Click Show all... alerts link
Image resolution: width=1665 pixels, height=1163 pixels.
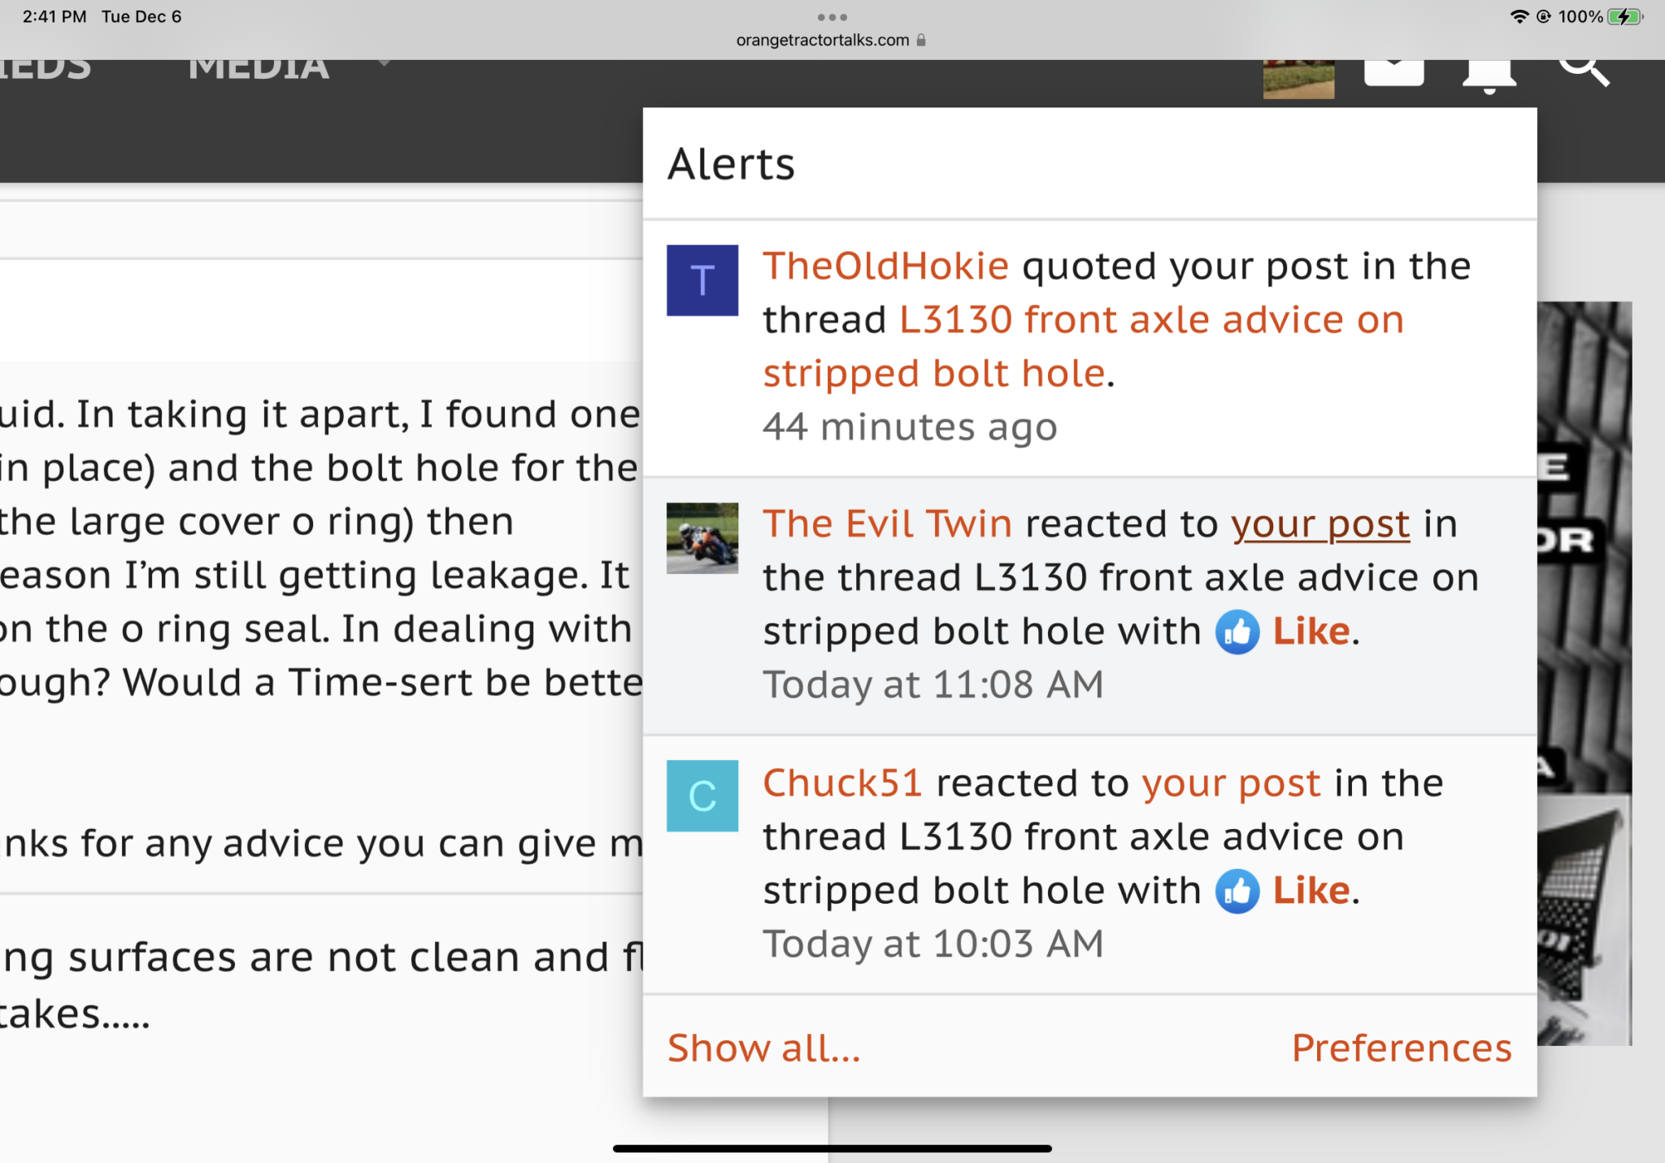(x=763, y=1048)
